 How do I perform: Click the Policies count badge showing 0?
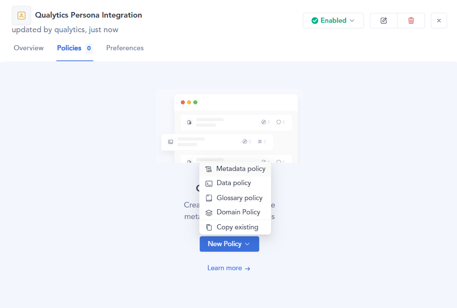(x=89, y=49)
